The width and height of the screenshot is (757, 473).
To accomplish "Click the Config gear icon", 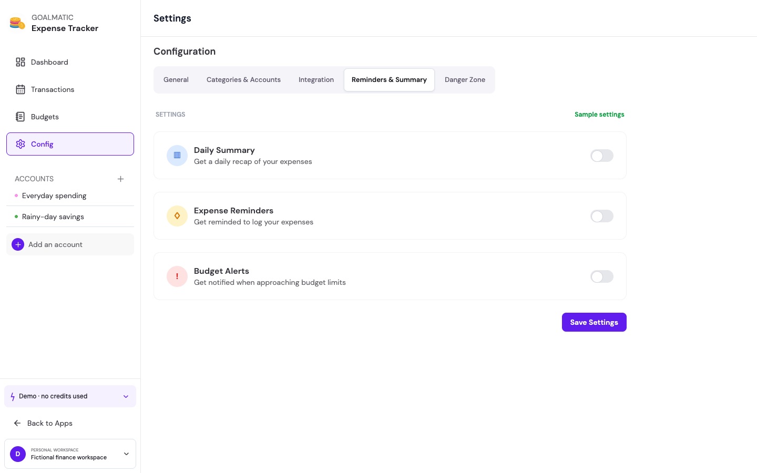I will 21,144.
